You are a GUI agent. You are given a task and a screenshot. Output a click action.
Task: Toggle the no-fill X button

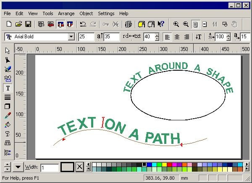coord(79,167)
